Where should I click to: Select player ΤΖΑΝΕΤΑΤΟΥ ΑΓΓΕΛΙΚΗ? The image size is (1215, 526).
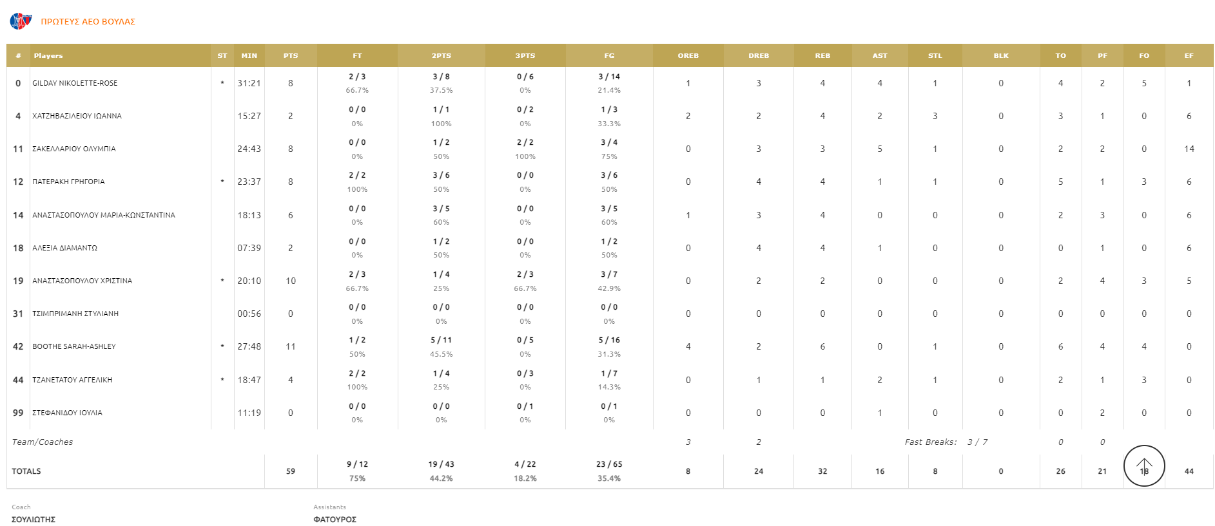tap(72, 380)
